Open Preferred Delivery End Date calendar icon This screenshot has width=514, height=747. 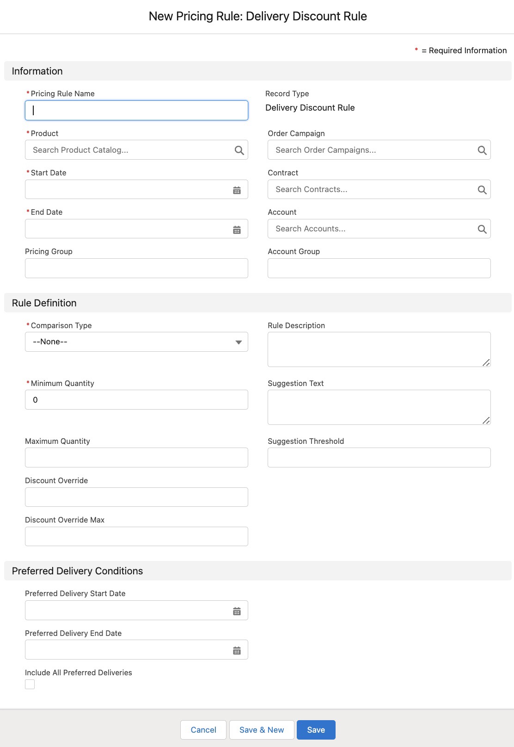pyautogui.click(x=237, y=650)
